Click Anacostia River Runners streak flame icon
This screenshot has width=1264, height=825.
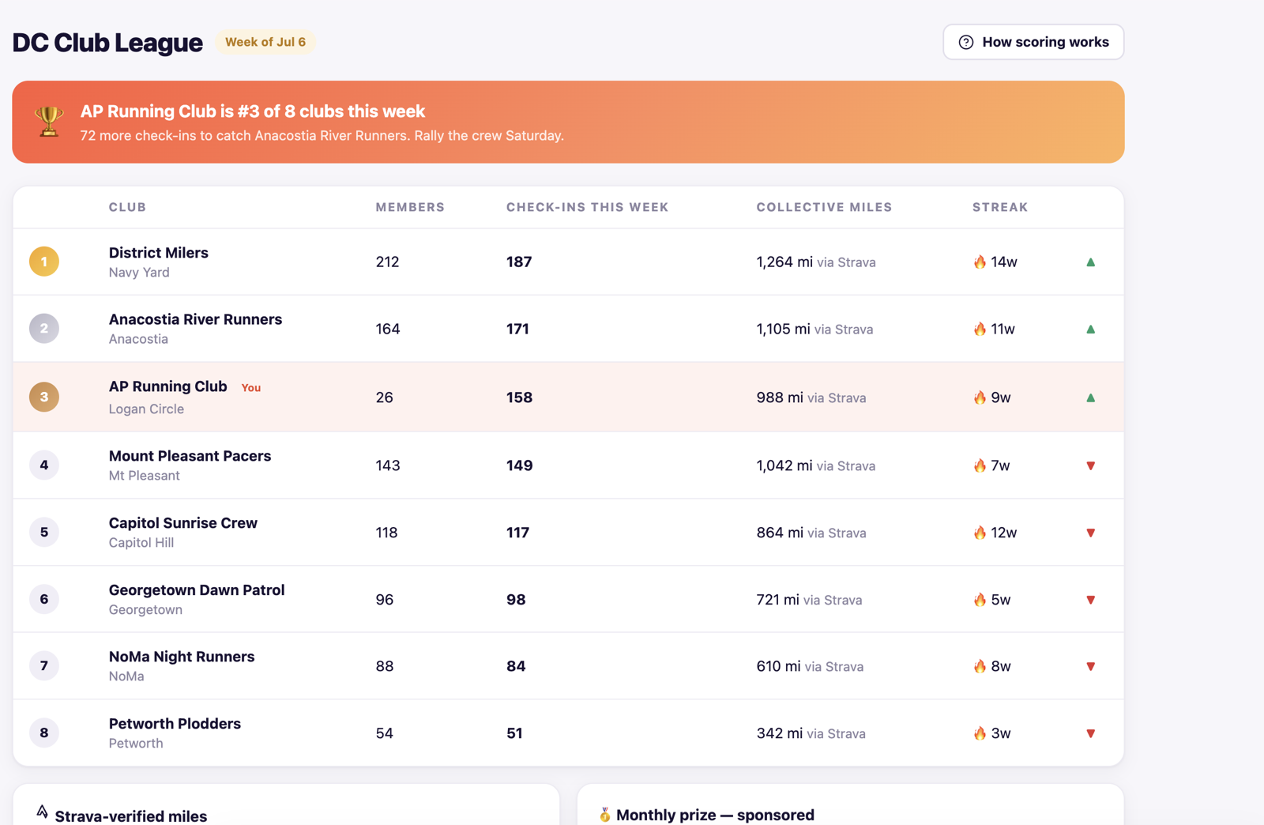(980, 329)
